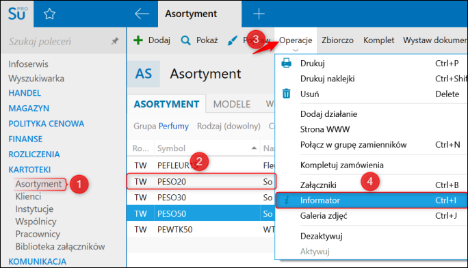
Task: Open Klienci in the Kartoteki list
Action: [28, 196]
